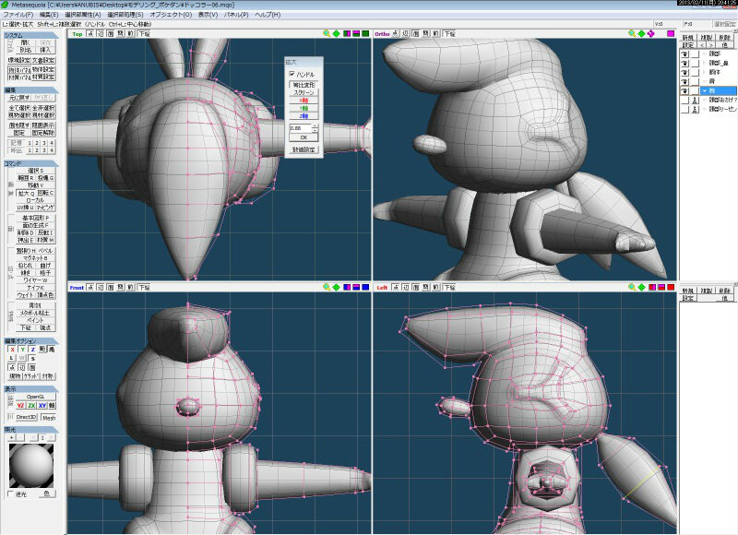Click the 選択 S select command
Viewport: 738px width, 535px height.
pos(35,171)
